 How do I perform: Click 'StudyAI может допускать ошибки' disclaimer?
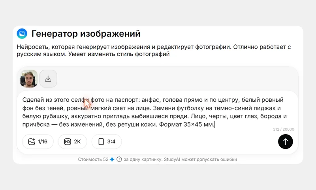200,159
